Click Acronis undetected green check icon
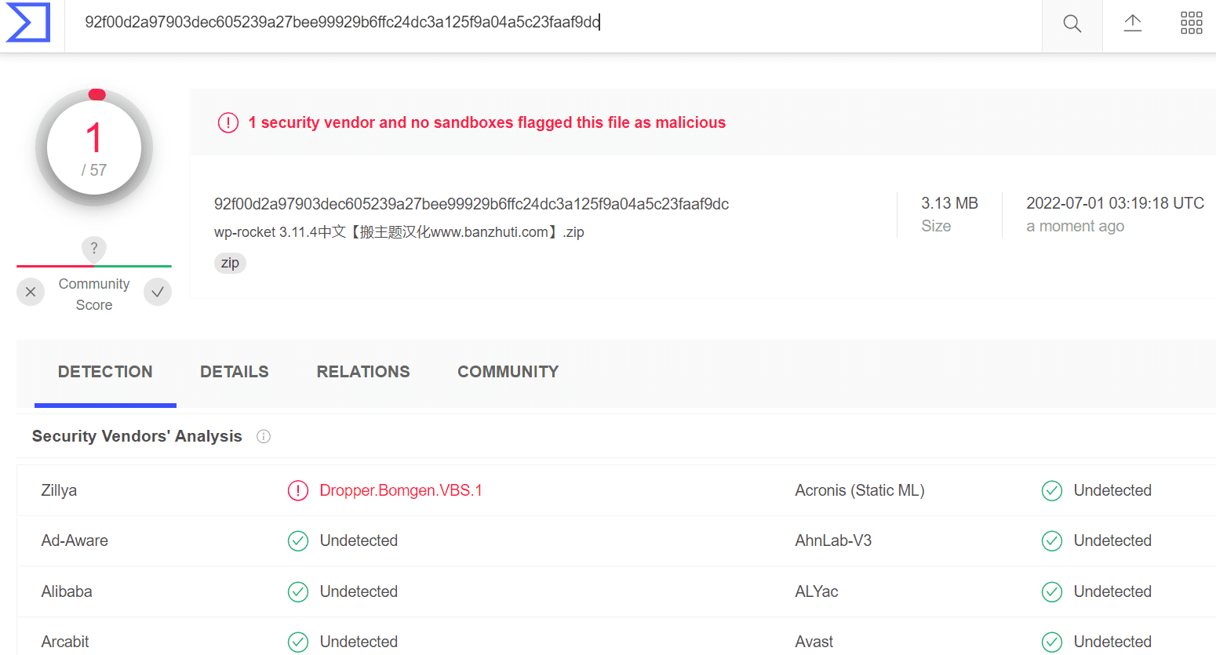1216x655 pixels. click(x=1052, y=490)
